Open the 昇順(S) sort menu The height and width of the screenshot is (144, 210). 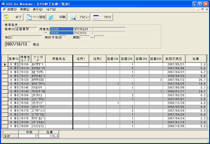pos(25,9)
